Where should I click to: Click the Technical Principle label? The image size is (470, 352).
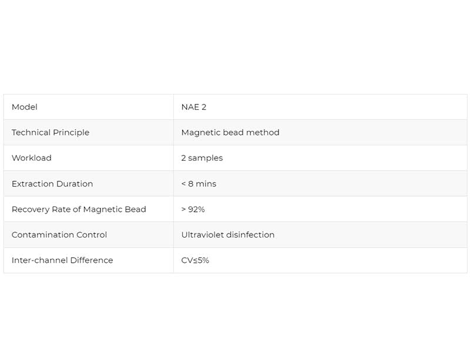pyautogui.click(x=51, y=133)
